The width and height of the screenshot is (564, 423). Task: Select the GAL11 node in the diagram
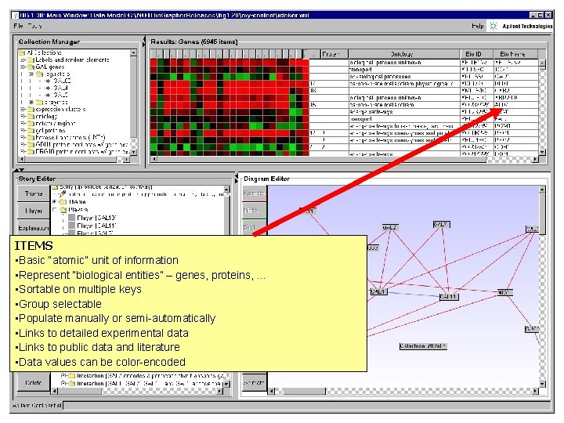[x=449, y=297]
